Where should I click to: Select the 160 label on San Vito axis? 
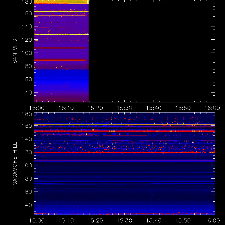[27, 13]
